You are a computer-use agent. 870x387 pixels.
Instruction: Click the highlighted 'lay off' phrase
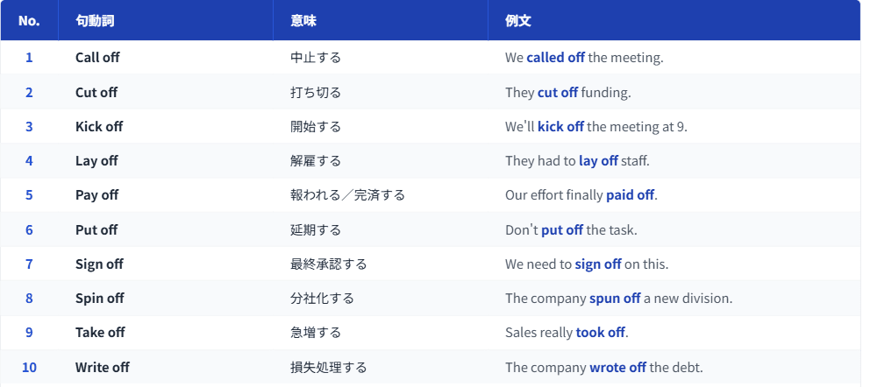click(x=598, y=161)
